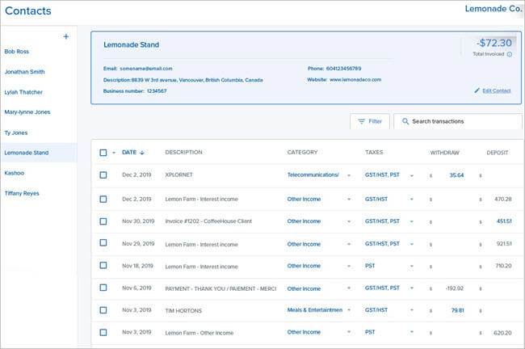Toggle the select-all checkbox in table header
The width and height of the screenshot is (525, 349).
pyautogui.click(x=103, y=152)
